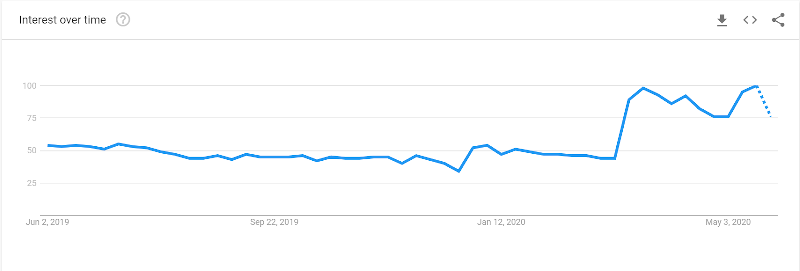This screenshot has width=800, height=271.
Task: Select the Sep 22, 2019 date label
Action: coord(274,222)
